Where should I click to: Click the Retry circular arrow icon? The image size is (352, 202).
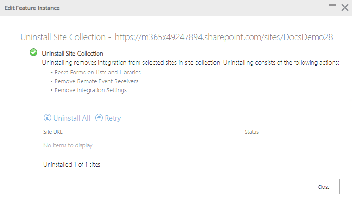99,118
